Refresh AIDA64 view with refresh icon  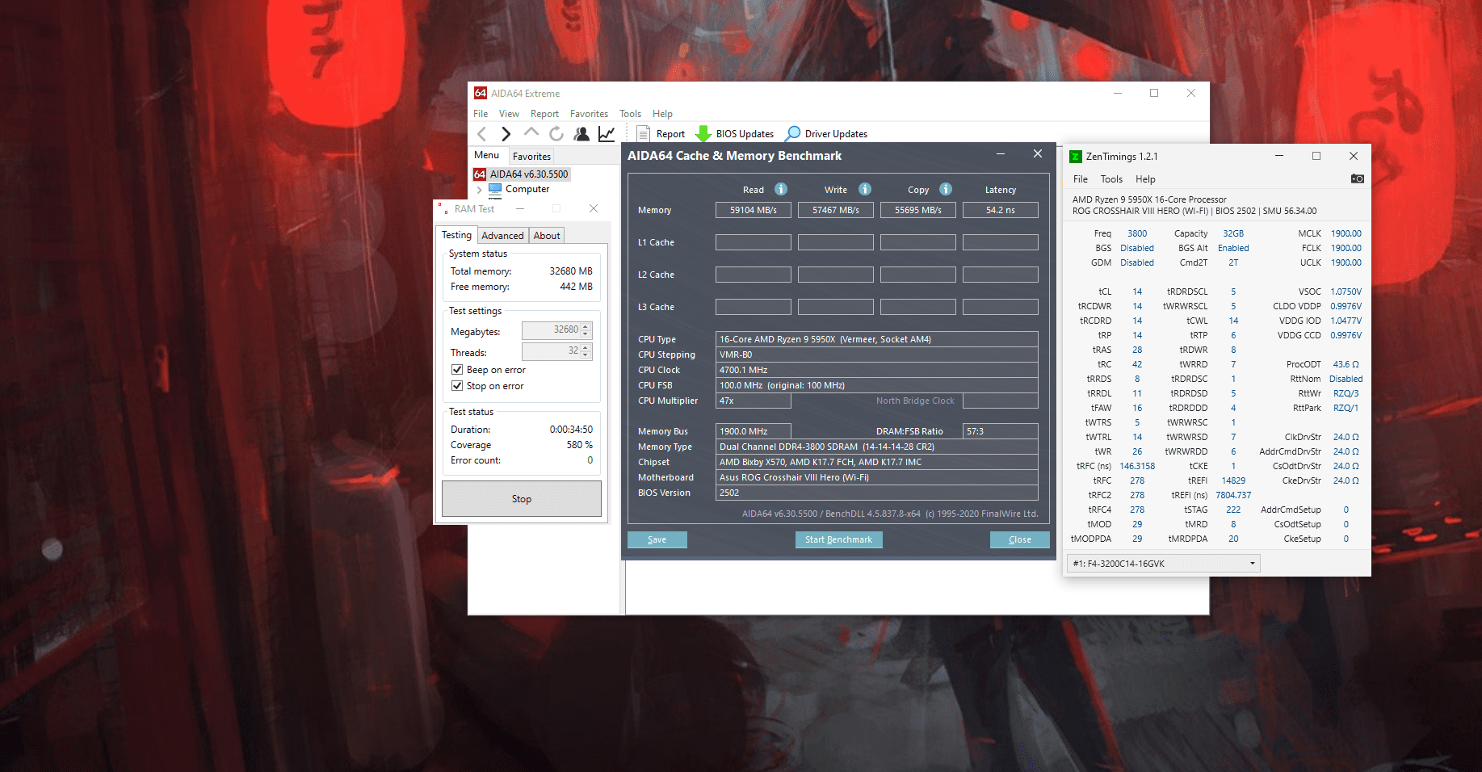coord(556,134)
